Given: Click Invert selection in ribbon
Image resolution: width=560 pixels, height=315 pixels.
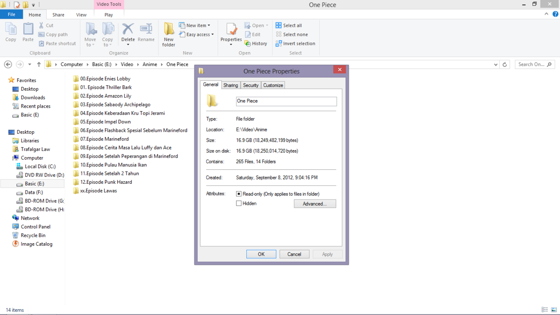Looking at the screenshot, I should [x=295, y=43].
